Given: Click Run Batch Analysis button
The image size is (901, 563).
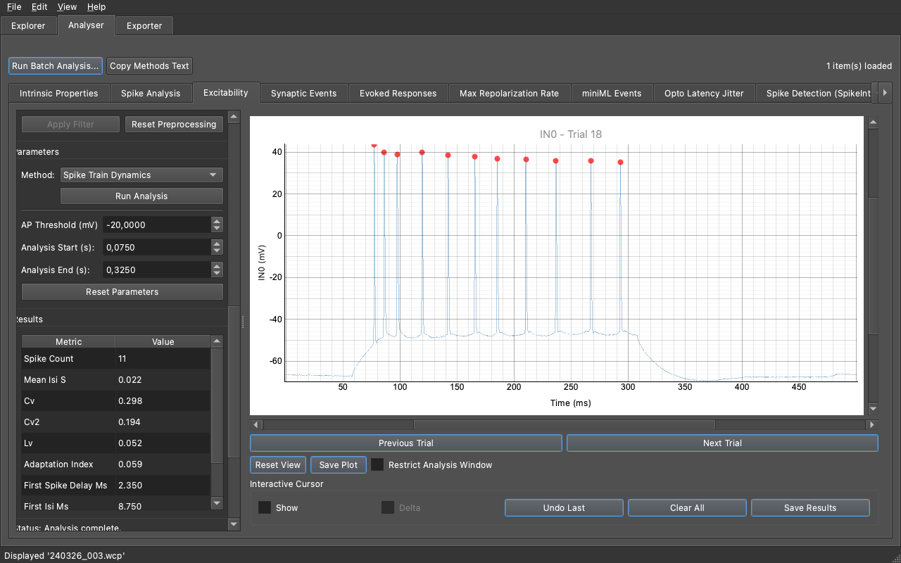Looking at the screenshot, I should pyautogui.click(x=56, y=65).
